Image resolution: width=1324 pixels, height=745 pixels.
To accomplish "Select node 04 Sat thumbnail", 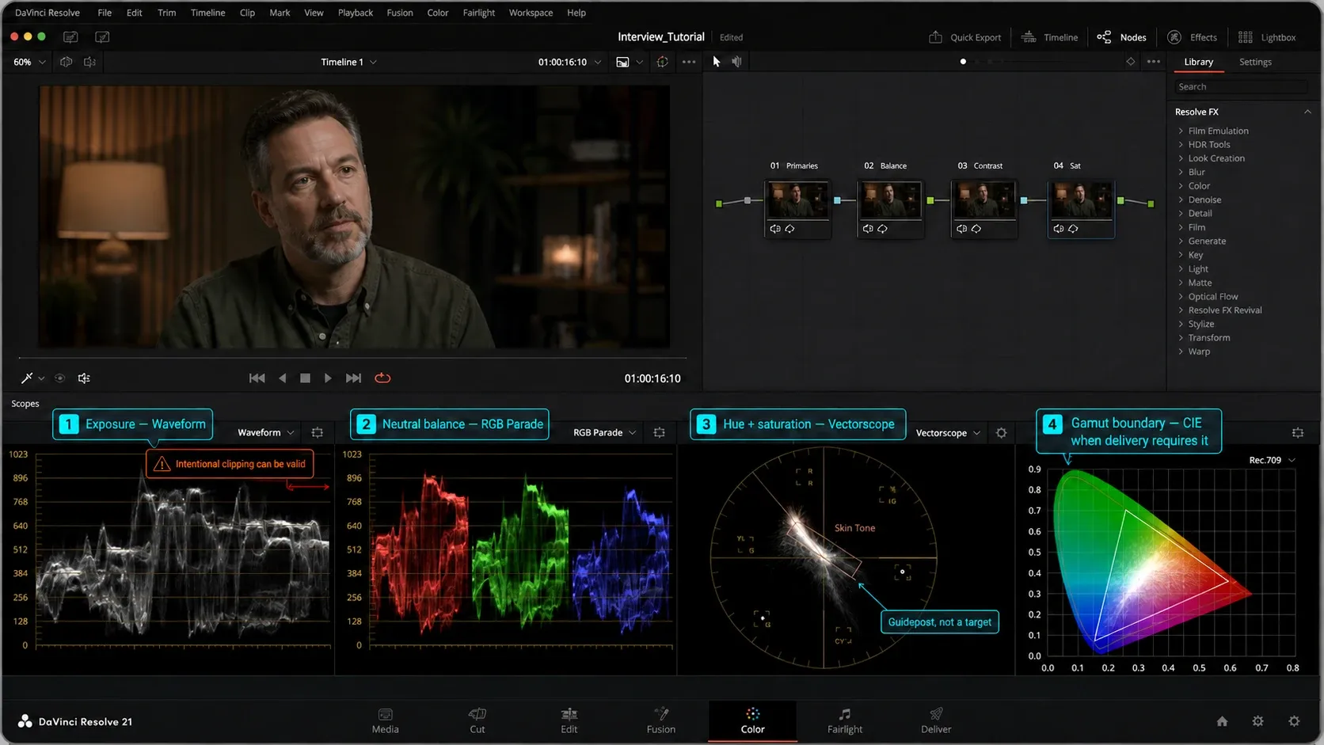I will click(x=1081, y=200).
